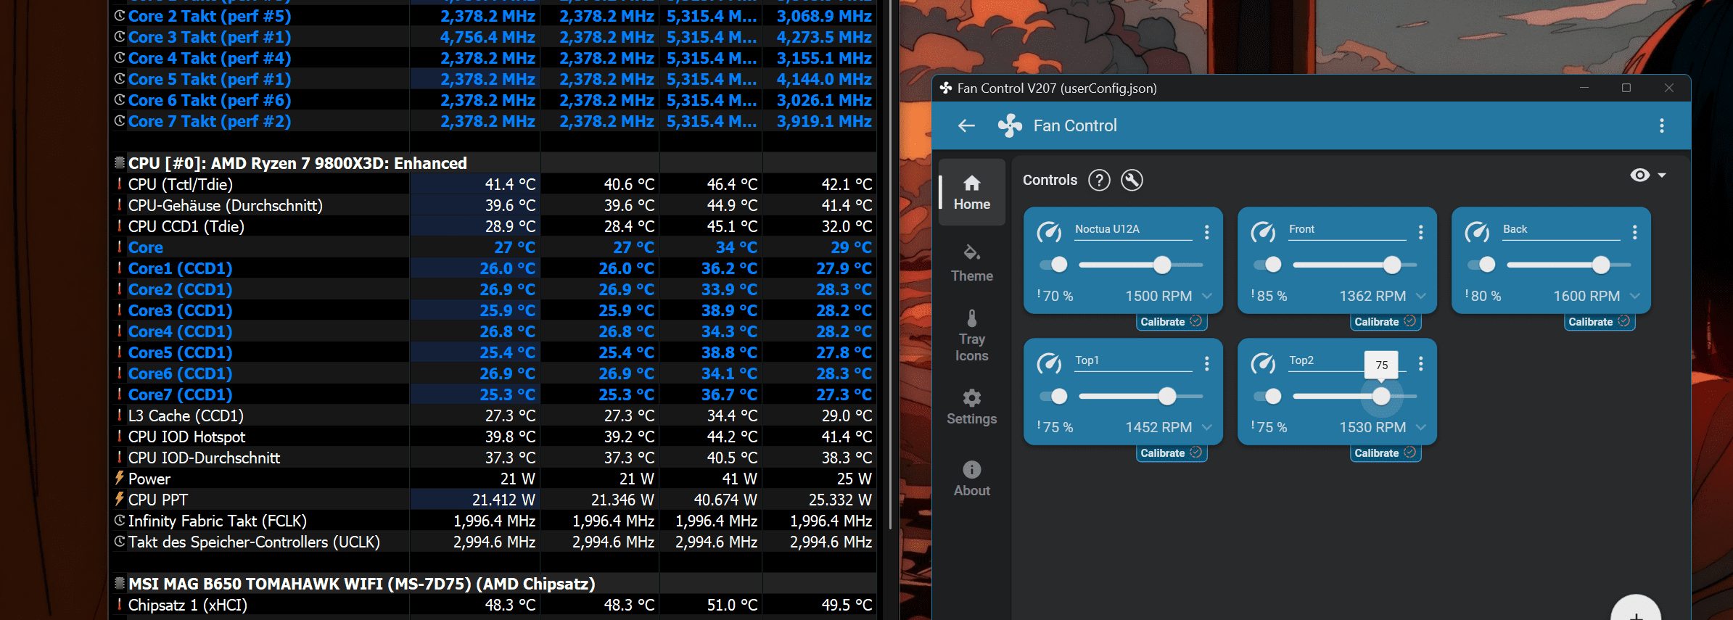Click the Front name field

tap(1347, 229)
